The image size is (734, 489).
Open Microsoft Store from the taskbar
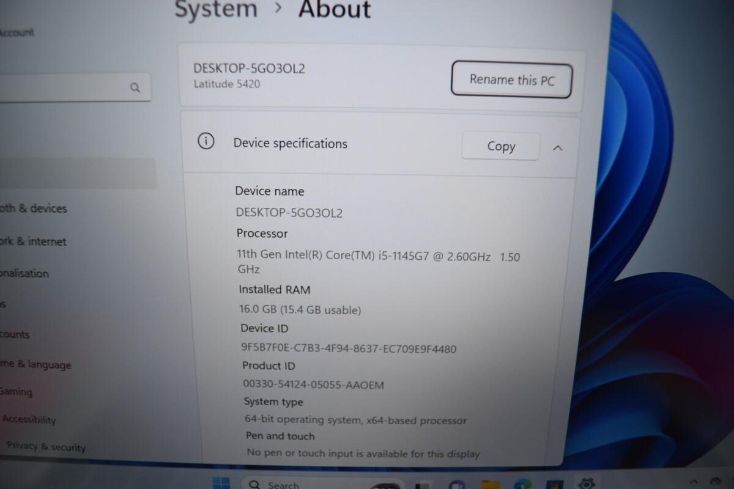554,484
